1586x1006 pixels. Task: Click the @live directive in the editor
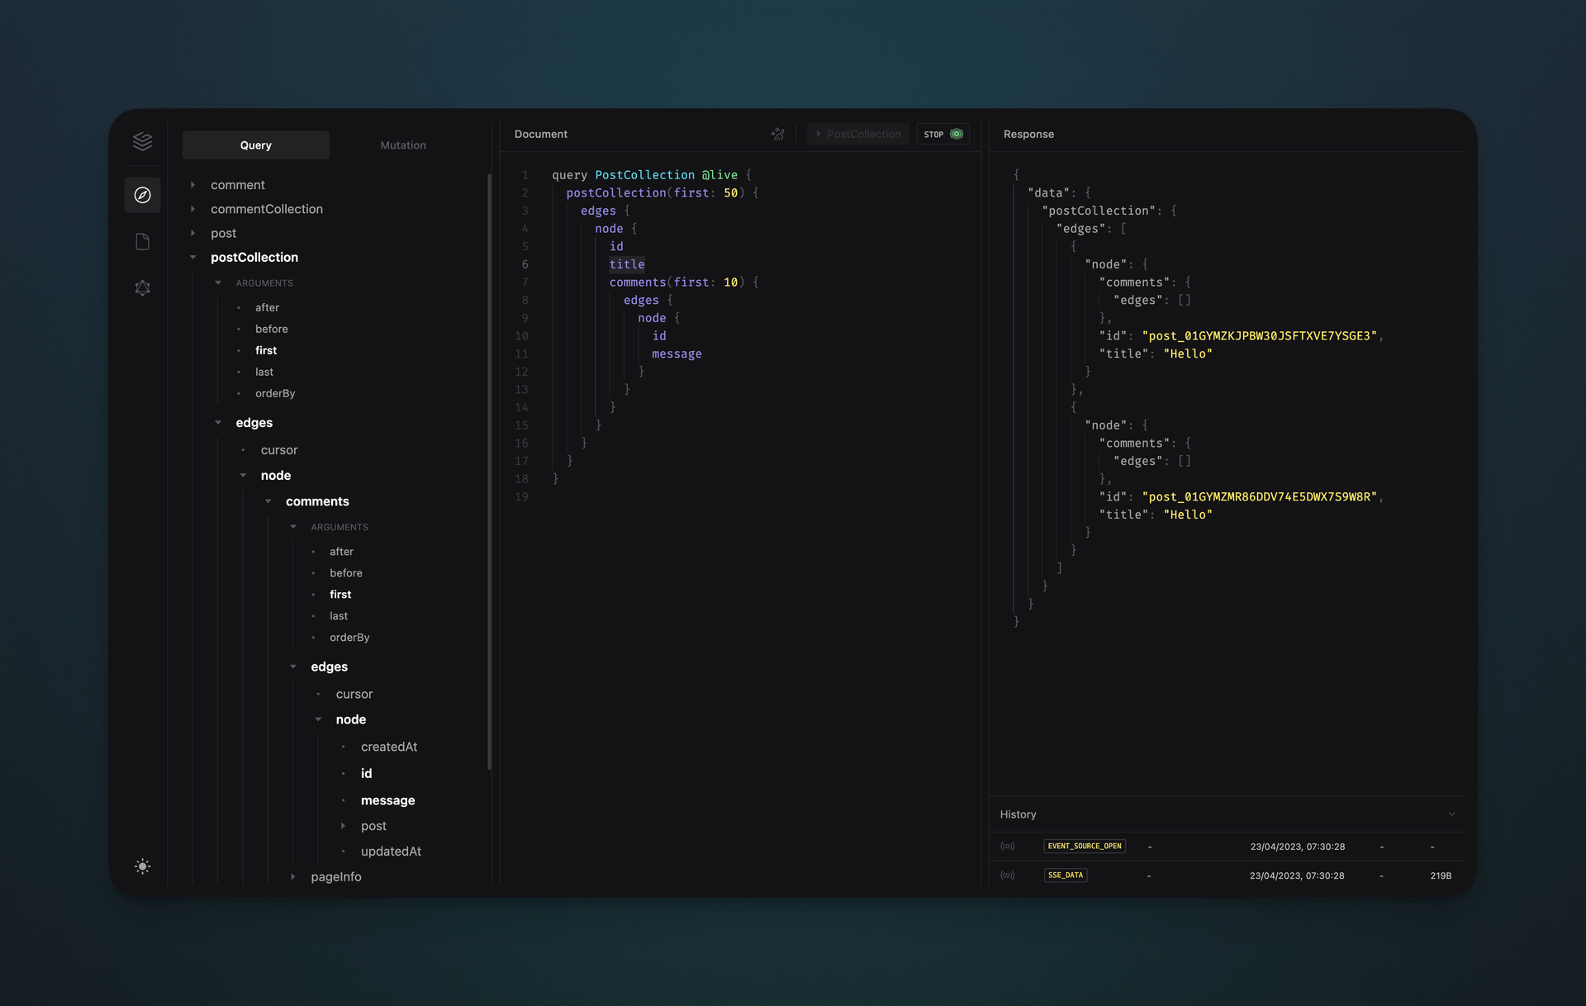pyautogui.click(x=719, y=175)
